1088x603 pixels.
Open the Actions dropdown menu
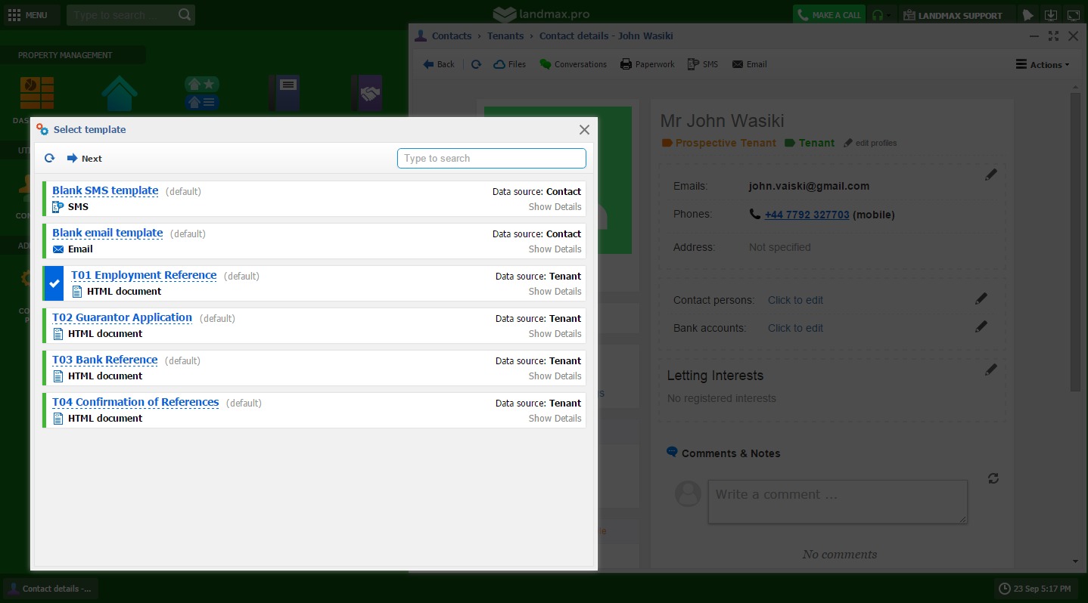(1042, 65)
